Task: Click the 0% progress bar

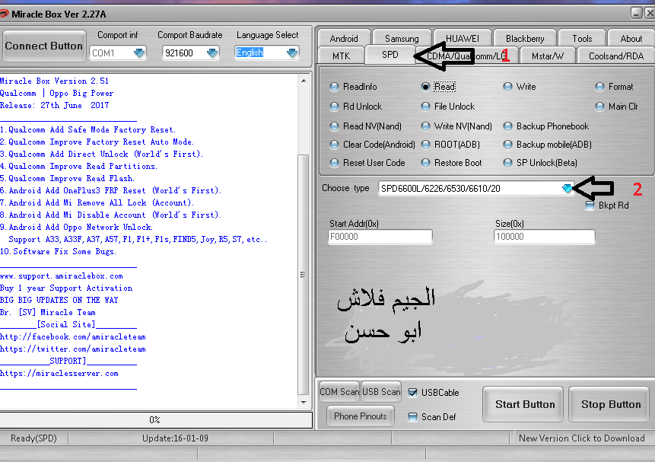Action: pos(155,420)
